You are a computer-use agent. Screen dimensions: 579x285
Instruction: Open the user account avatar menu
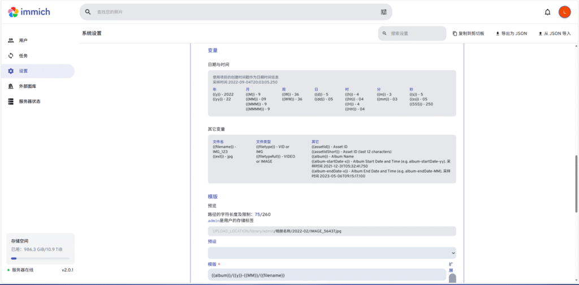(x=564, y=12)
